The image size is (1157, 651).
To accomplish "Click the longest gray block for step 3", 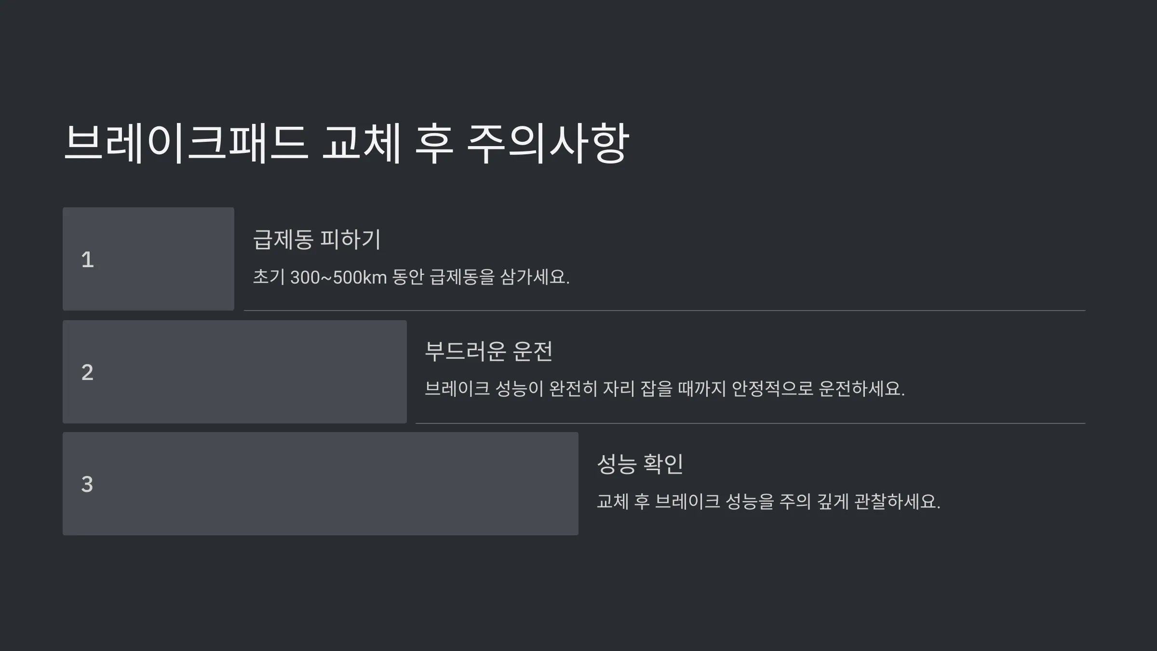I will [x=321, y=484].
